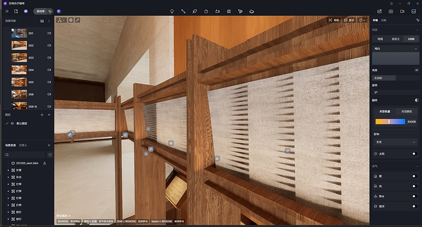
Task: Click the share/export icon at top right
Action: tap(379, 11)
